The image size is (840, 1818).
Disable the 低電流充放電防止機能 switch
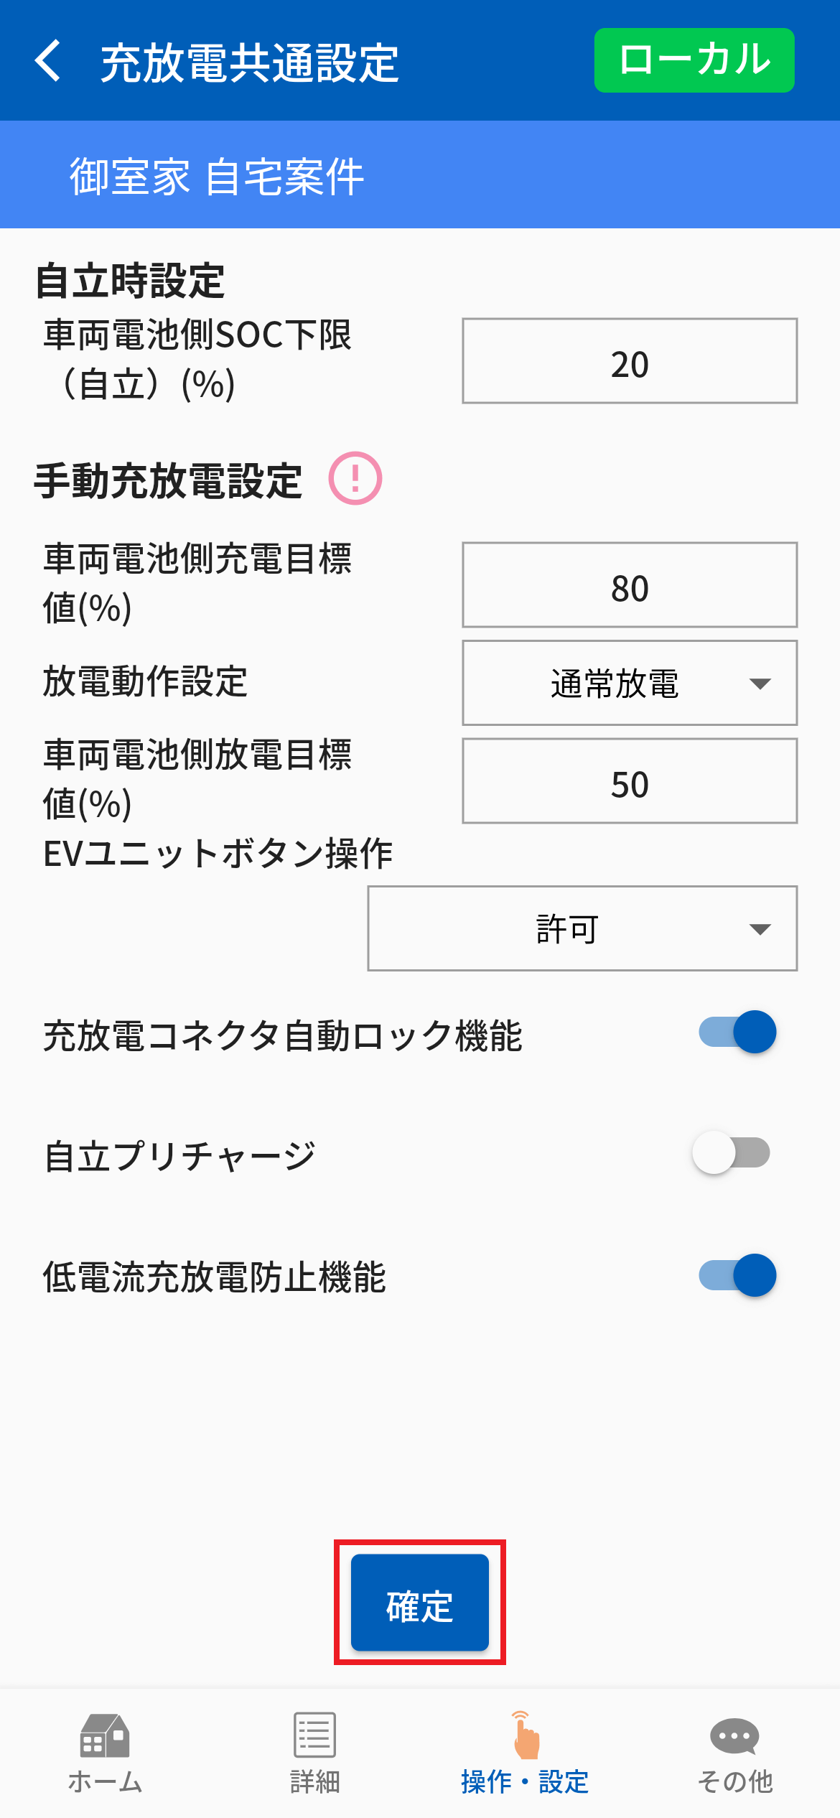coord(738,1275)
